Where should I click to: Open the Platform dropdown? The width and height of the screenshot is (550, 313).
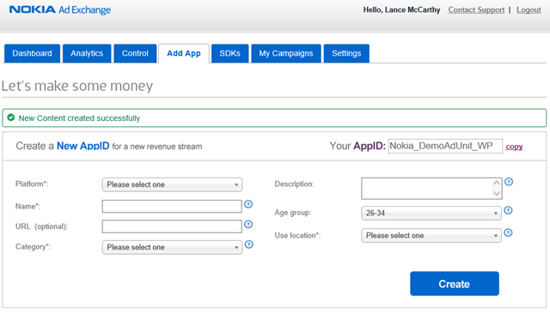(172, 184)
